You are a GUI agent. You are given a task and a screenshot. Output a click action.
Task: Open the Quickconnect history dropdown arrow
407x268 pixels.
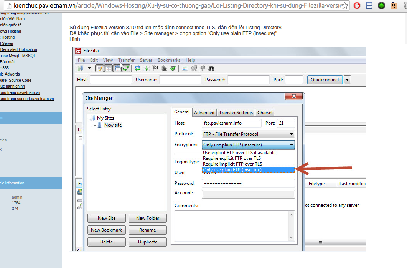coord(347,80)
